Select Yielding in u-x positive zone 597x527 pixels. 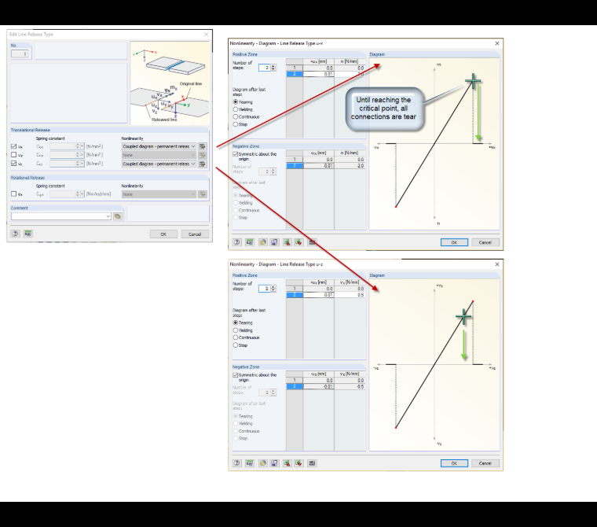click(x=236, y=109)
